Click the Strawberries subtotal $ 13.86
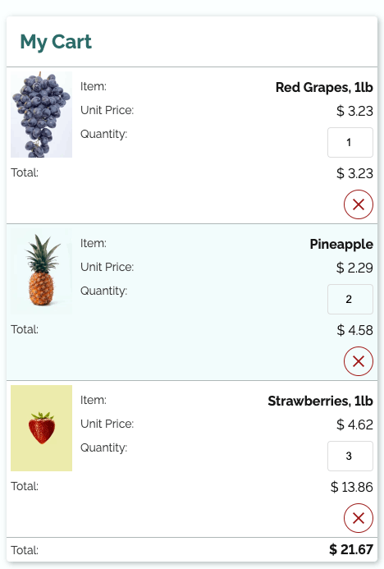 click(351, 487)
